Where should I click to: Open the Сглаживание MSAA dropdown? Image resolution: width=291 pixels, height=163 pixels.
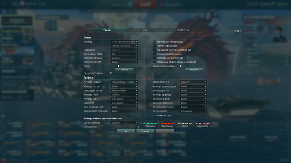[124, 58]
